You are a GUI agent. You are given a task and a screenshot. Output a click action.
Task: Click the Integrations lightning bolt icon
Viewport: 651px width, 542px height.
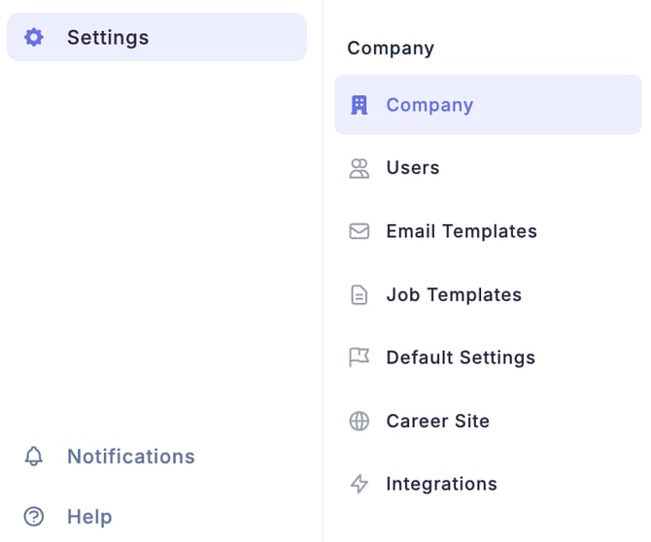(360, 484)
